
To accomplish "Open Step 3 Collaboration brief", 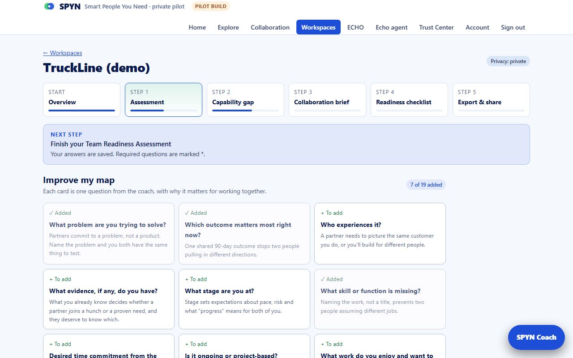I will click(327, 100).
